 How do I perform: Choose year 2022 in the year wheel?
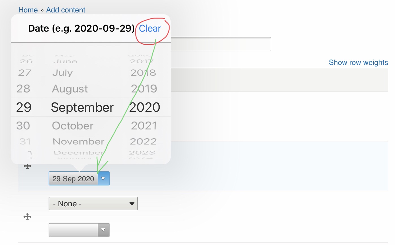click(143, 141)
